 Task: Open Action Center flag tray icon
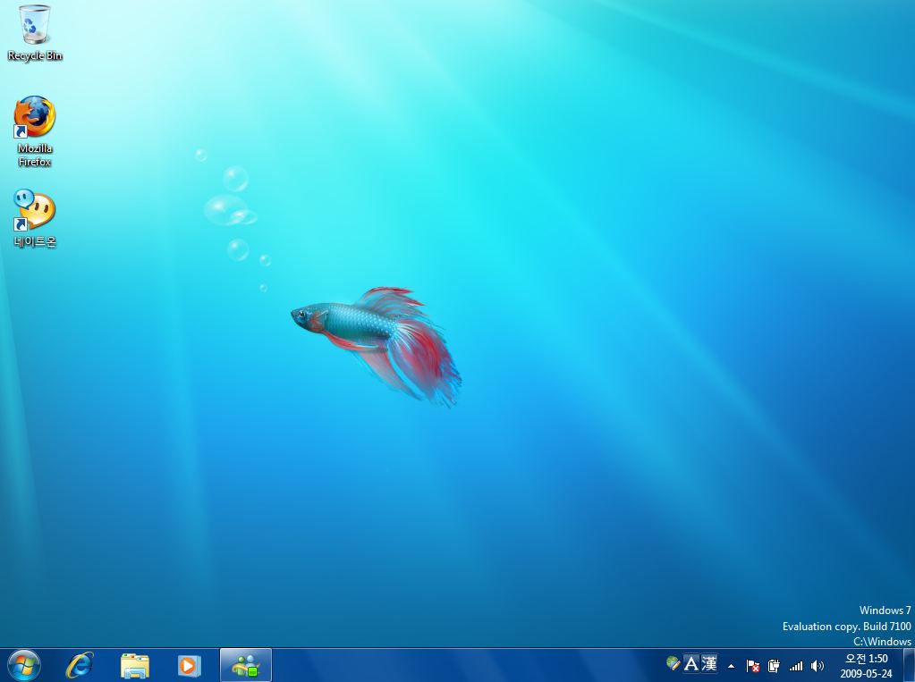753,666
